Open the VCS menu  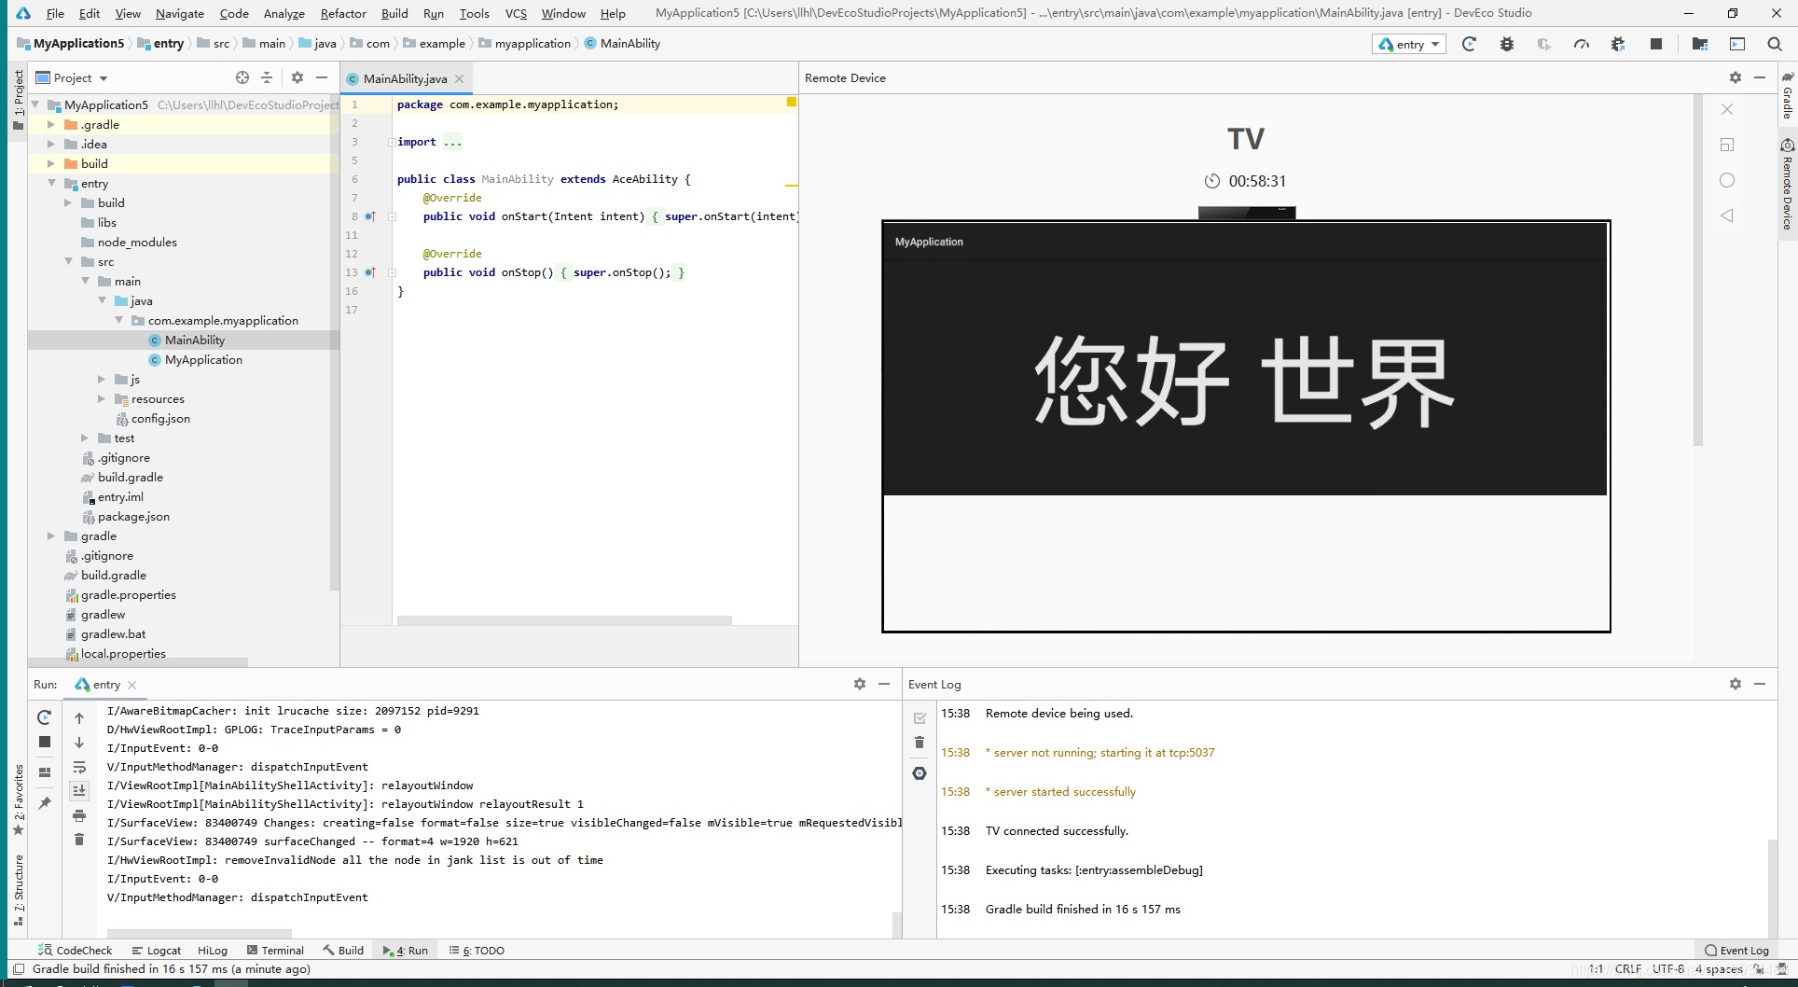516,13
